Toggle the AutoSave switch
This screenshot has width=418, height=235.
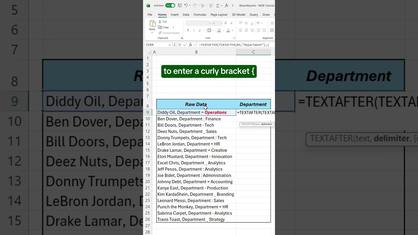point(170,5)
